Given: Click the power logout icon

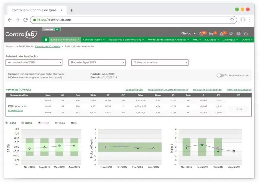Looking at the screenshot, I should click(246, 34).
